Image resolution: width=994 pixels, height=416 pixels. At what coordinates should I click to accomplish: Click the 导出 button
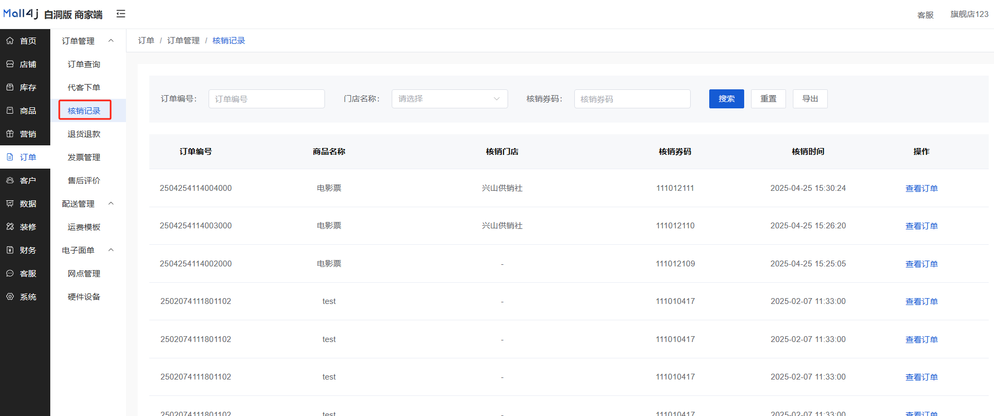coord(810,99)
